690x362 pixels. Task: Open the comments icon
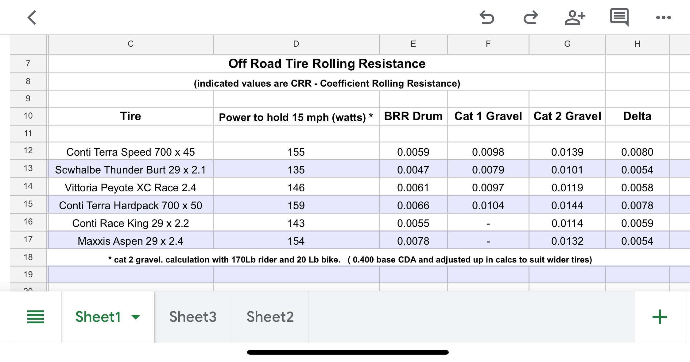[x=619, y=18]
